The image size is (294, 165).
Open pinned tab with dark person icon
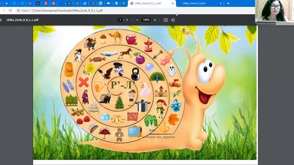point(38,3)
